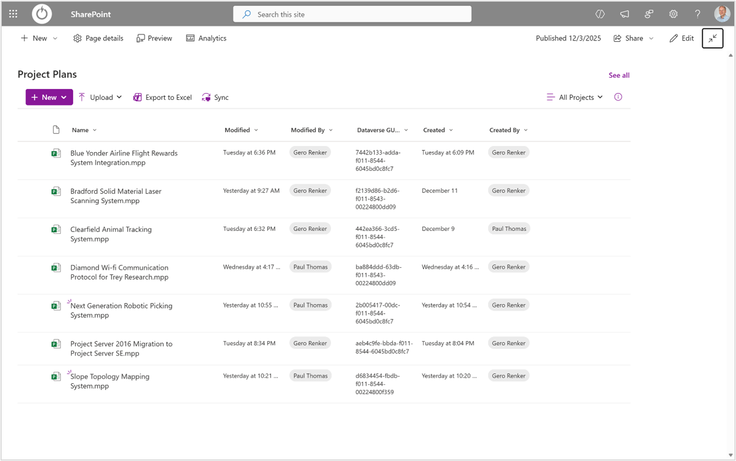Click the Sync library icon

coord(205,97)
